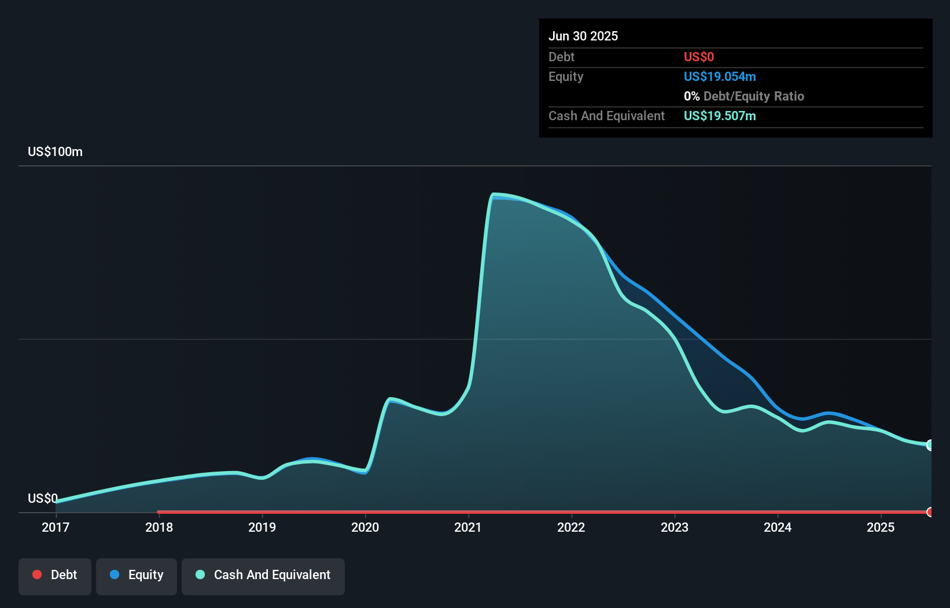
Task: Expand the Debt/Equity Ratio row details
Action: coord(744,96)
